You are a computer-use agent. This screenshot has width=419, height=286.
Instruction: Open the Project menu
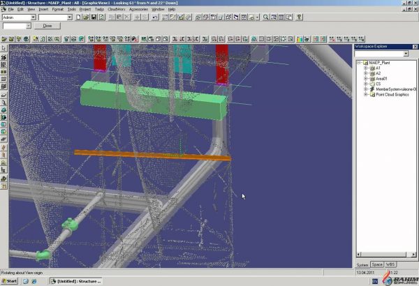tap(85, 9)
